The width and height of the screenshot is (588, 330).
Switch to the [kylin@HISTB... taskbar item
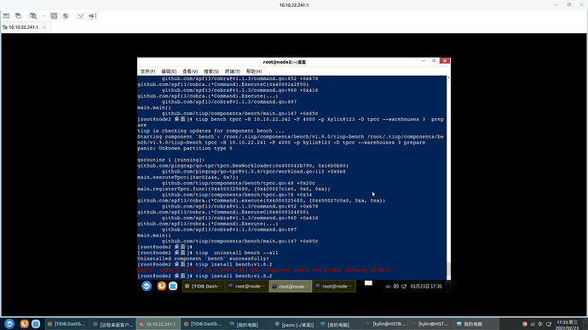pyautogui.click(x=385, y=324)
